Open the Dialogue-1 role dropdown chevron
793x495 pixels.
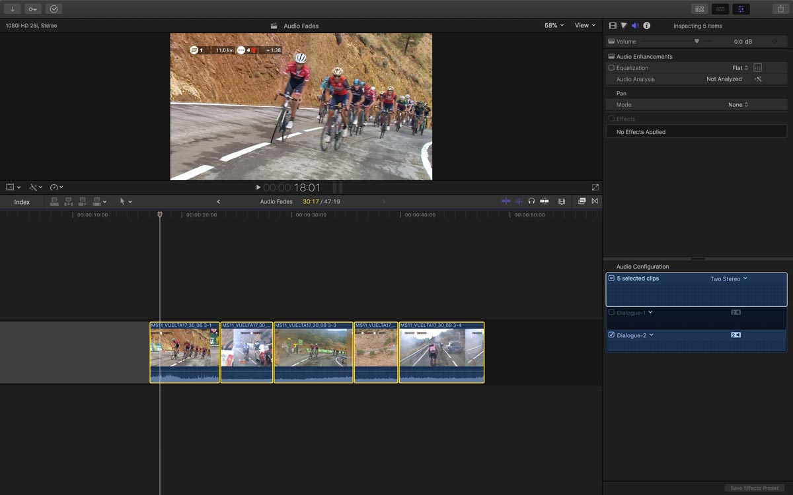(650, 312)
